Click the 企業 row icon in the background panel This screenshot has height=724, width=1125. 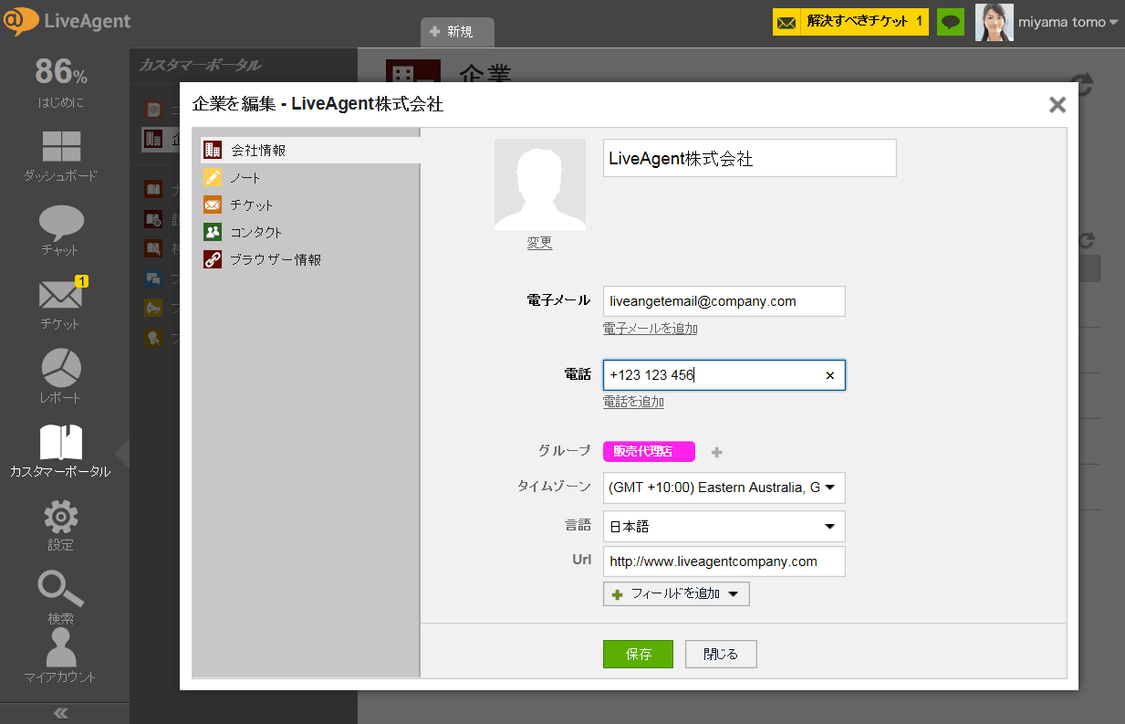click(x=154, y=139)
